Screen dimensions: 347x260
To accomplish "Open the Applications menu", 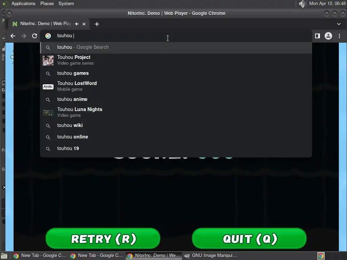I will pyautogui.click(x=23, y=3).
